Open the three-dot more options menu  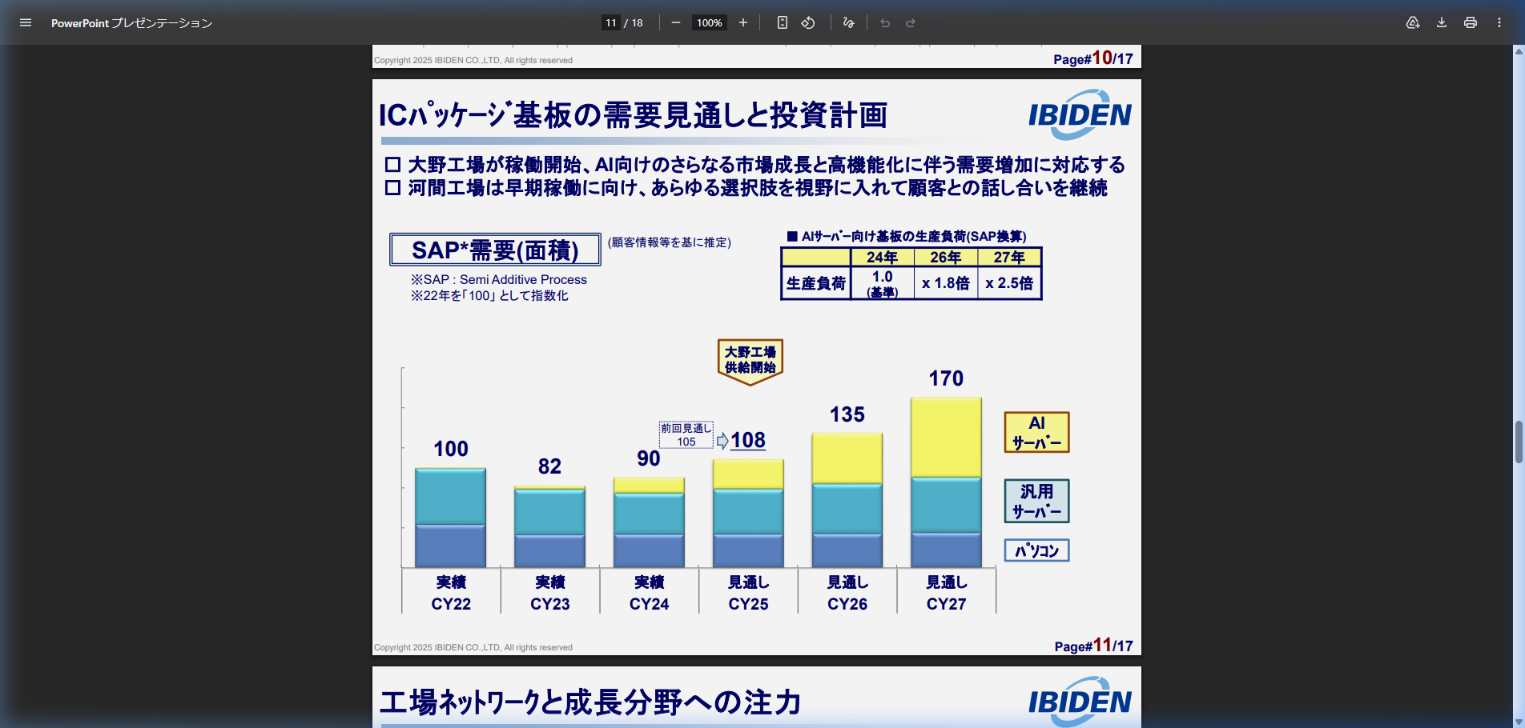1499,23
